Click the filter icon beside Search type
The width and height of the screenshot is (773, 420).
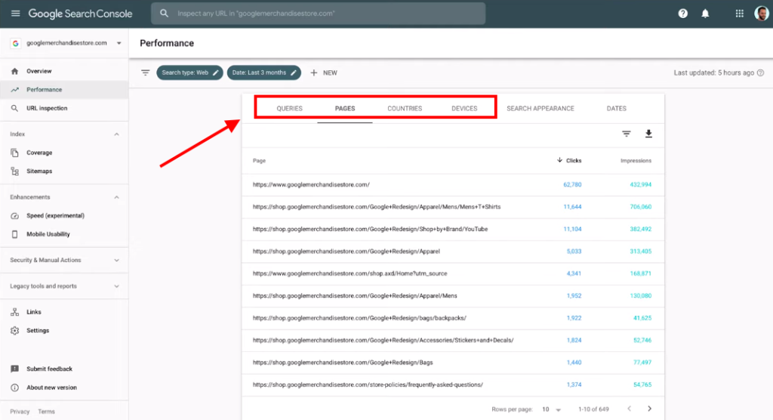click(x=146, y=73)
